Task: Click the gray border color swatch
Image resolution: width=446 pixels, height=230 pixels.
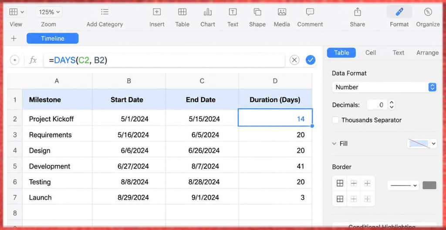Action: pyautogui.click(x=429, y=185)
